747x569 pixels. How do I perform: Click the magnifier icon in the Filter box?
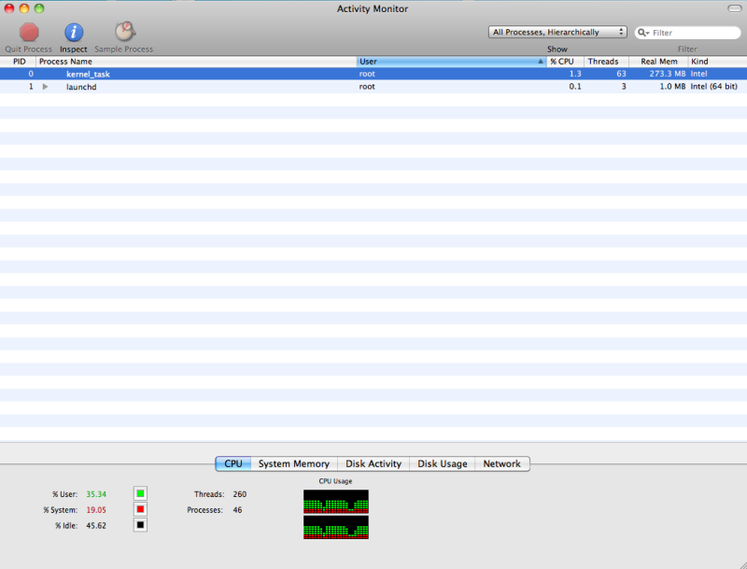pos(643,33)
